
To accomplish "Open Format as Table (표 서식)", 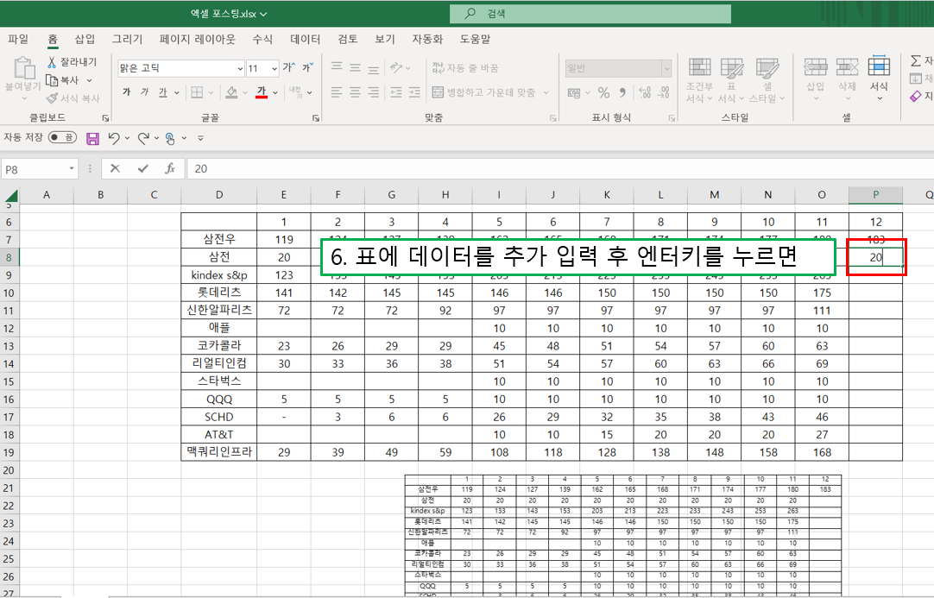I will [x=731, y=79].
